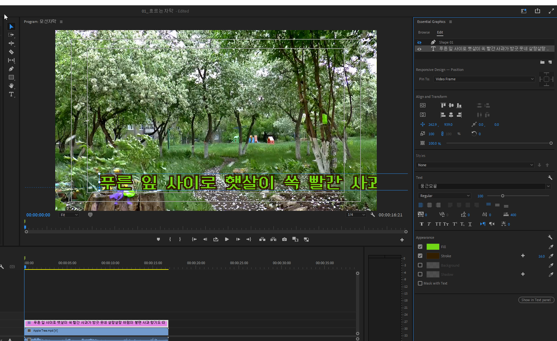Open the Essential Graphics panel menu

[x=451, y=22]
